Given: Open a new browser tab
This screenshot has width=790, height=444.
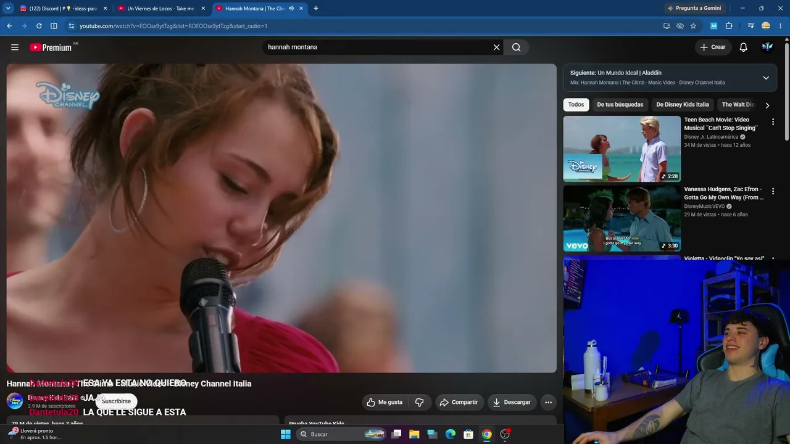Looking at the screenshot, I should [x=316, y=9].
